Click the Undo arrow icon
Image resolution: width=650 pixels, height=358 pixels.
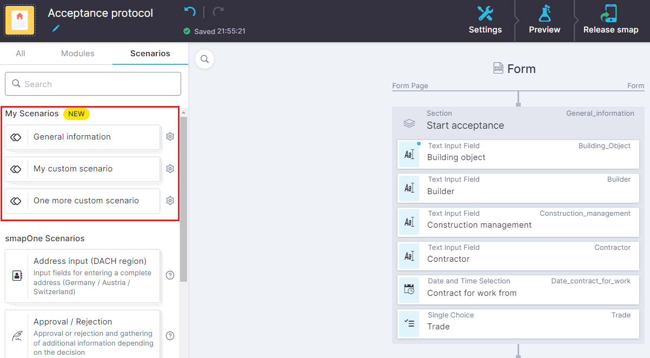tap(189, 12)
